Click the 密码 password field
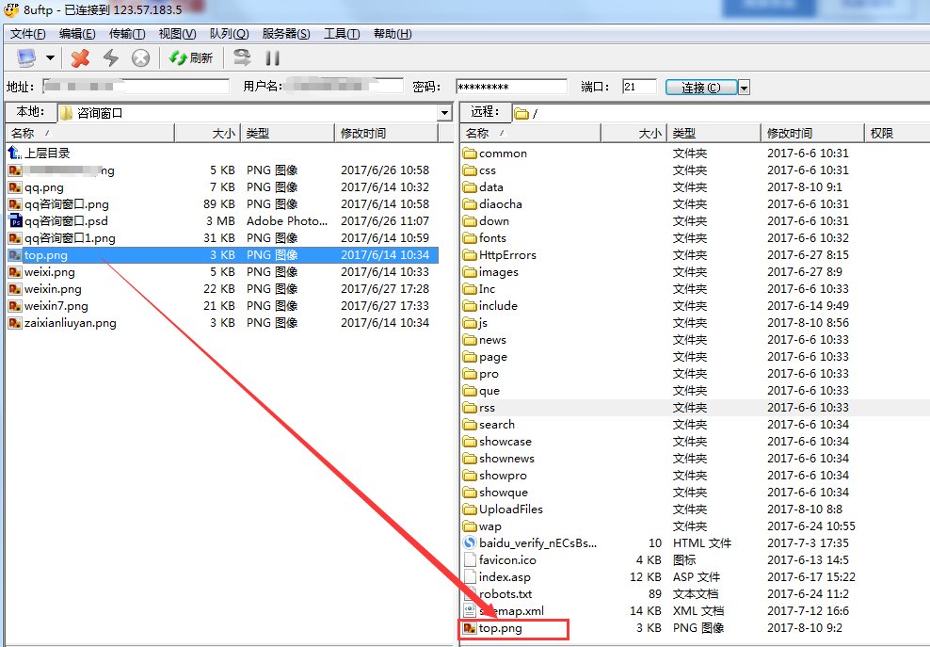 coord(511,87)
